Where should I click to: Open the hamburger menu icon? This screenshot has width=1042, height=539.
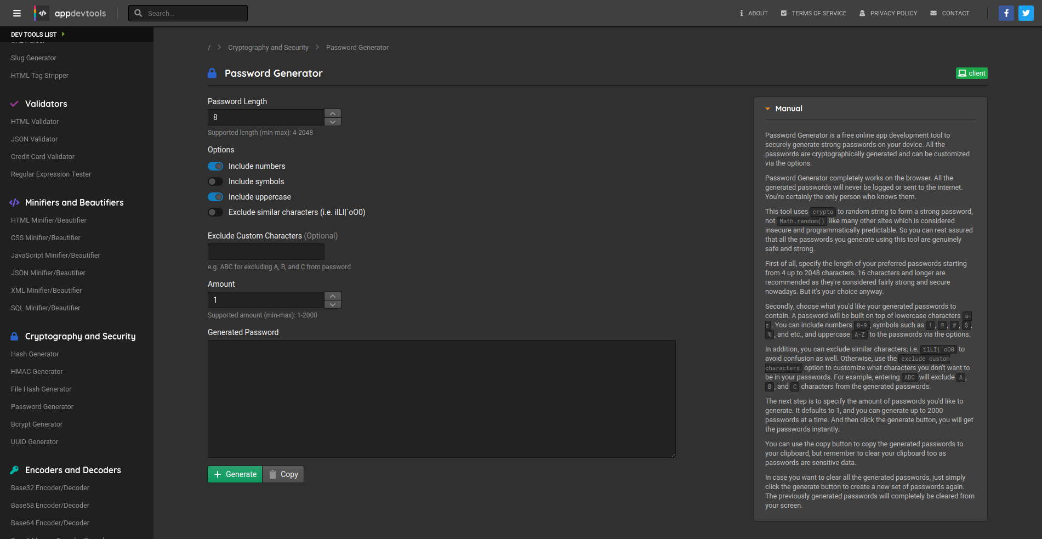tap(17, 13)
